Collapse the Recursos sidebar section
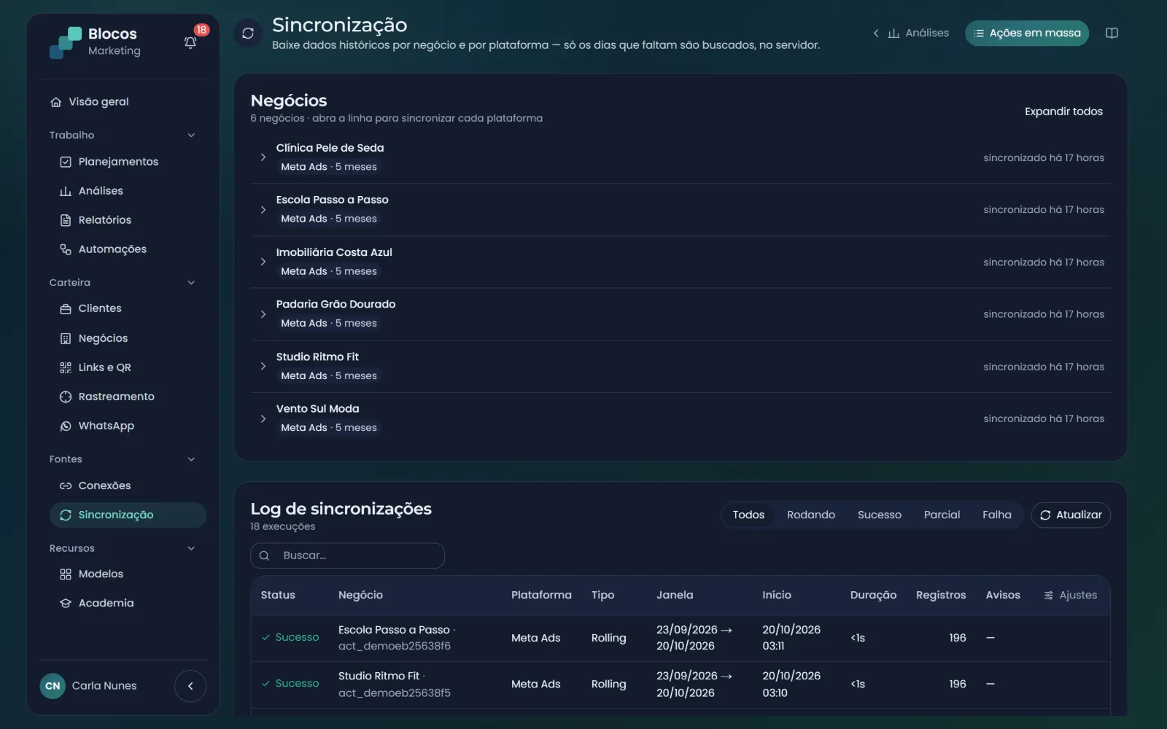 click(x=191, y=548)
